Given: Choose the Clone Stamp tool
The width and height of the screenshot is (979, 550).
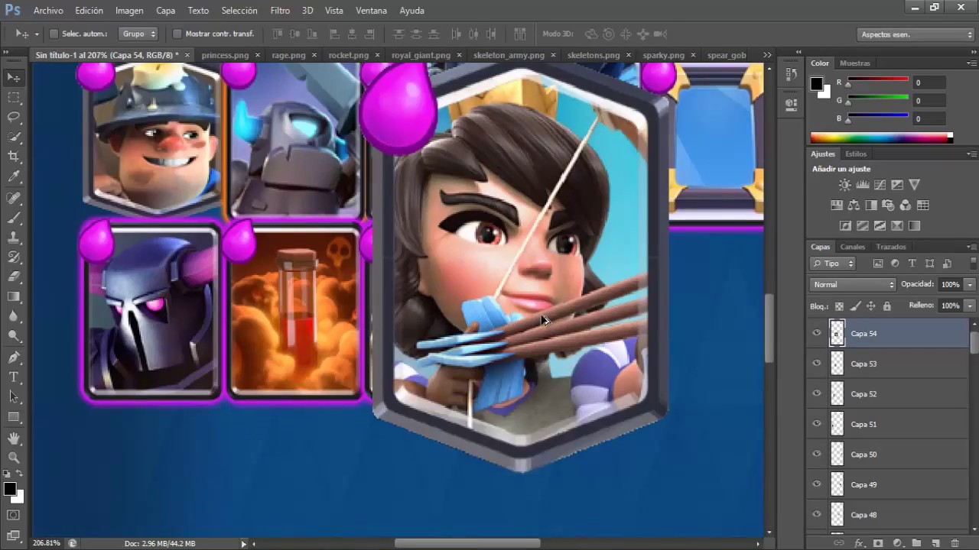Looking at the screenshot, I should [14, 237].
